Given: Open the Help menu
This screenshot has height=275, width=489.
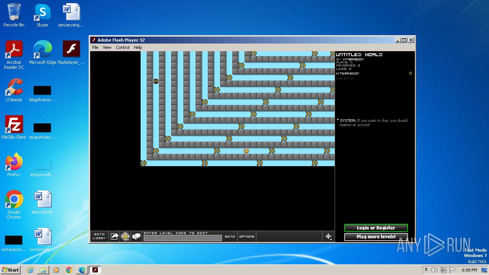Looking at the screenshot, I should [x=138, y=47].
